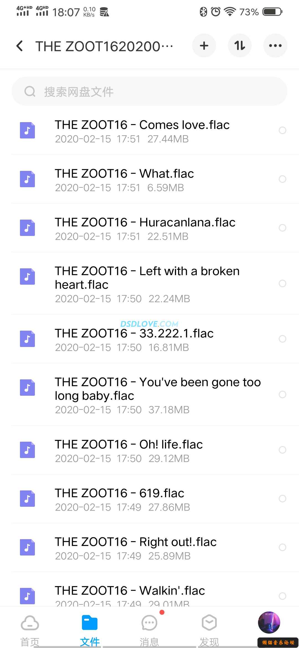Tap the back arrow icon
Viewport: 299px width, 648px height.
[x=20, y=46]
